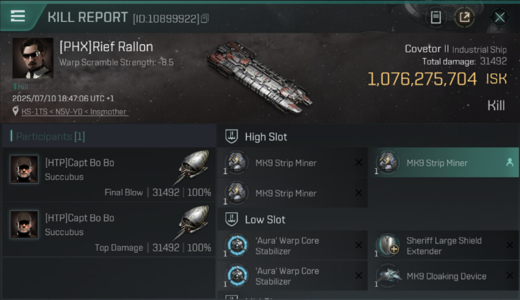Viewport: 520px width, 300px height.
Task: Open the KS-1TS location link
Action: point(74,112)
